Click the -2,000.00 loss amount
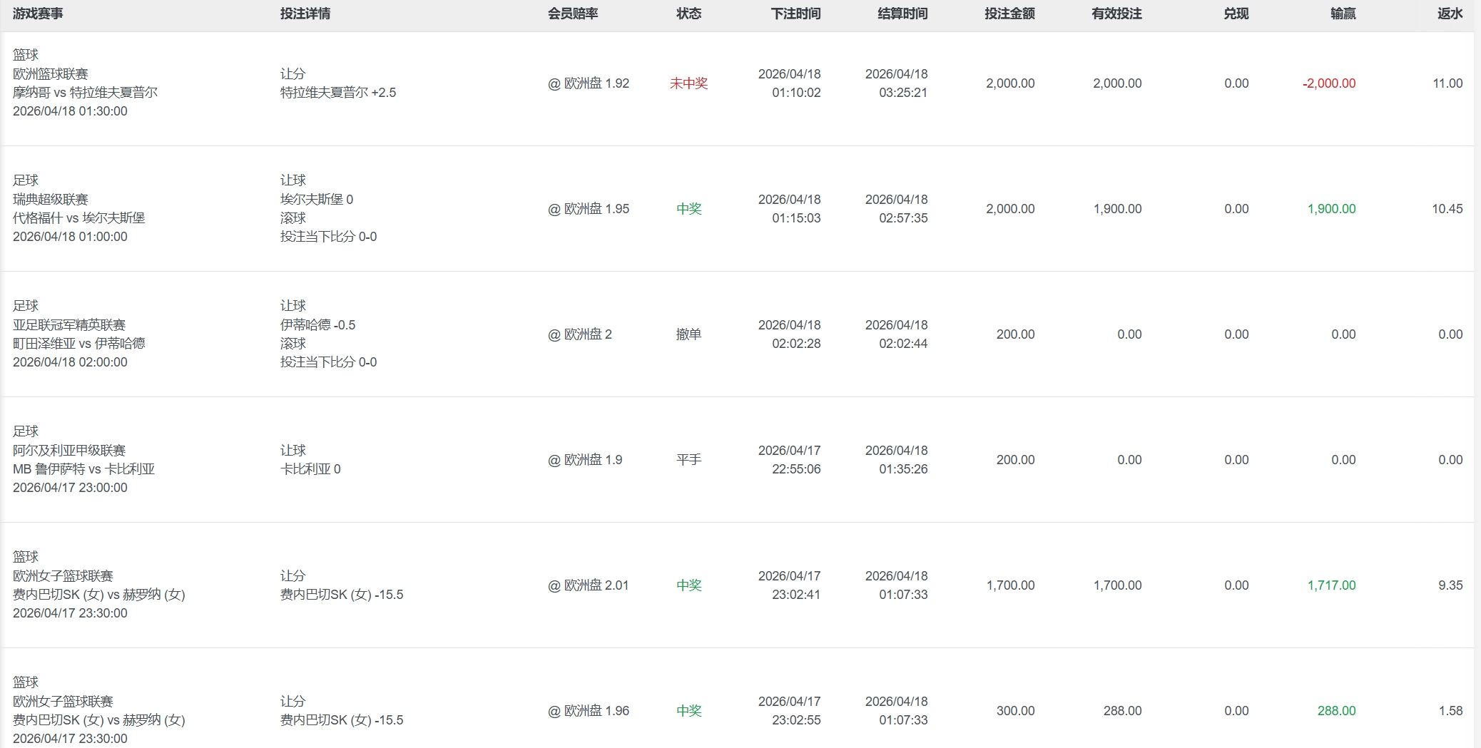Viewport: 1481px width, 748px height. pyautogui.click(x=1328, y=83)
